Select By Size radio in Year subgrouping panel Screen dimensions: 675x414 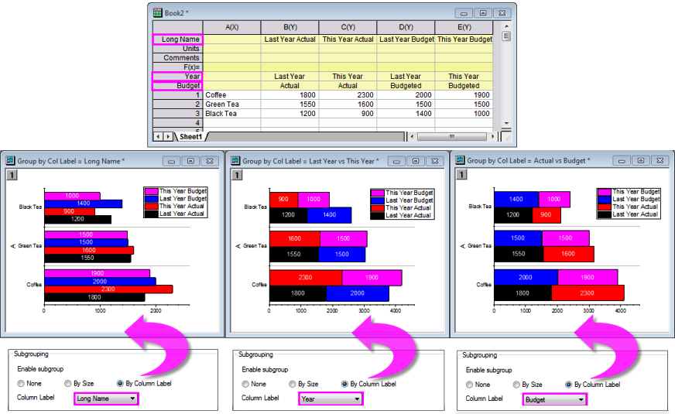293,384
